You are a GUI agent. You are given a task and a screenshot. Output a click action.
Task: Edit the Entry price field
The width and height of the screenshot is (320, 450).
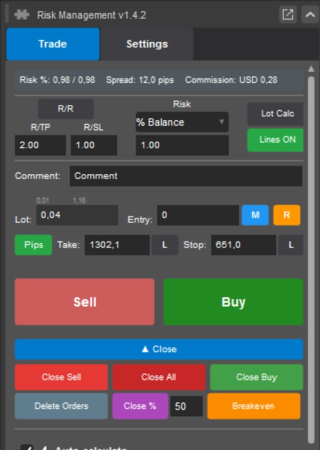pos(198,215)
